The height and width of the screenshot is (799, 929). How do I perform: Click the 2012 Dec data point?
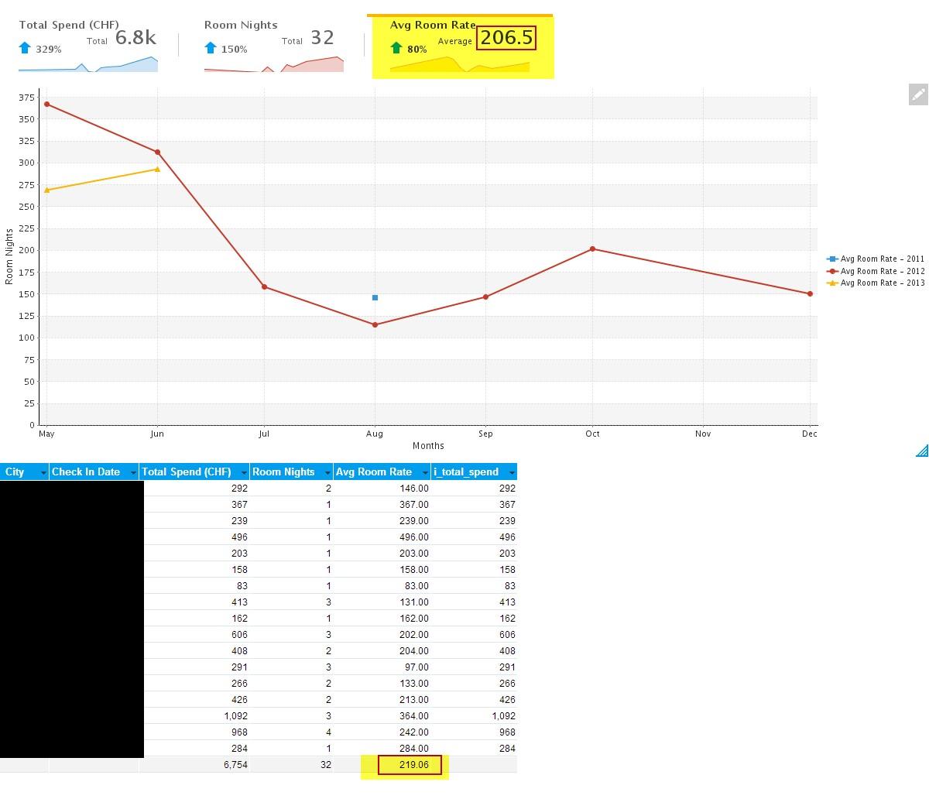pyautogui.click(x=810, y=293)
